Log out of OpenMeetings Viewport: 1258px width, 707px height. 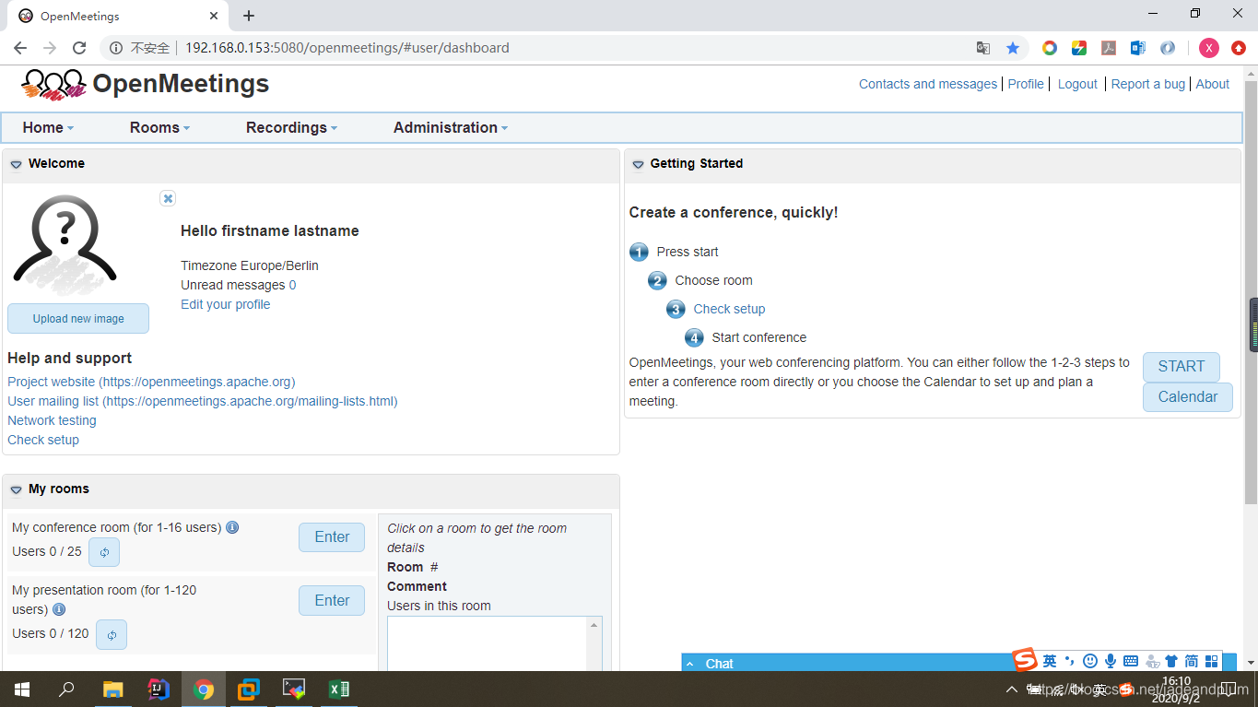pos(1077,84)
